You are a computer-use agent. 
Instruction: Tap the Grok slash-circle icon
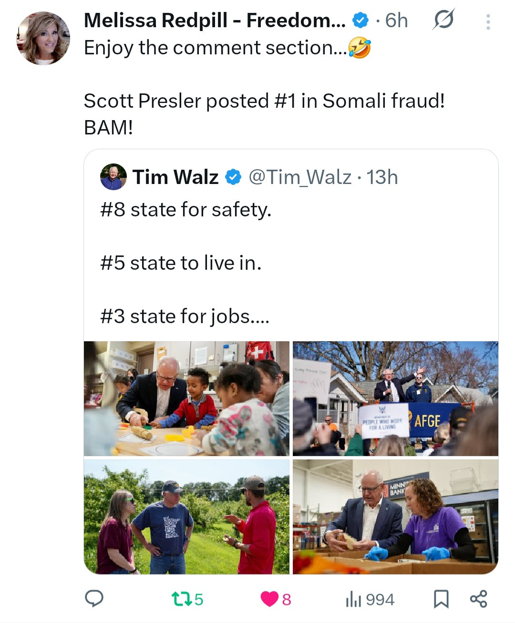(x=443, y=20)
